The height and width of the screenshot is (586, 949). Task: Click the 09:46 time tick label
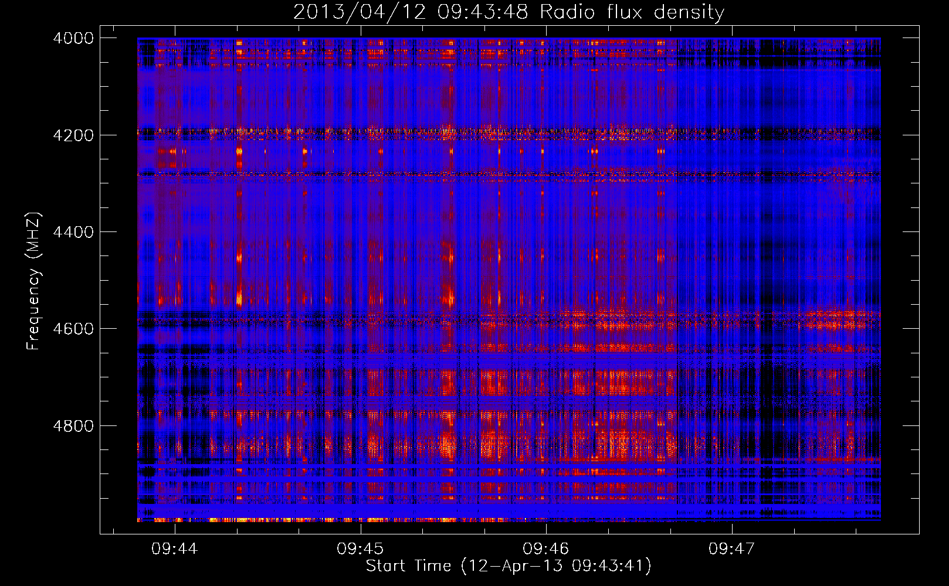tap(546, 548)
